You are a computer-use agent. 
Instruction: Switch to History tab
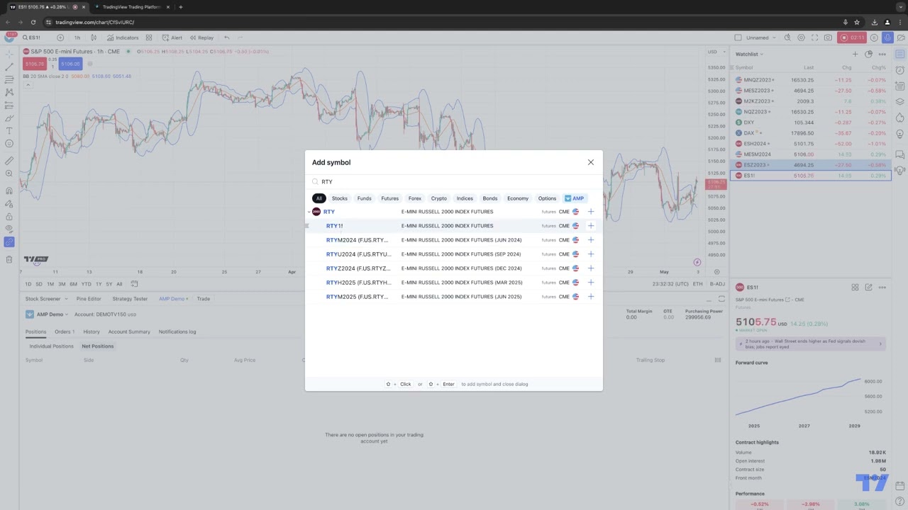click(92, 331)
